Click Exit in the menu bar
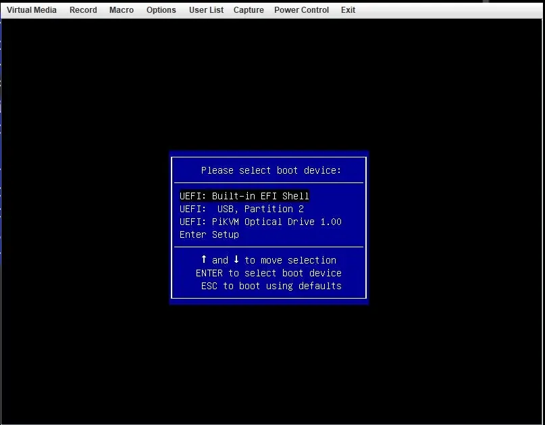This screenshot has width=545, height=425. point(348,10)
